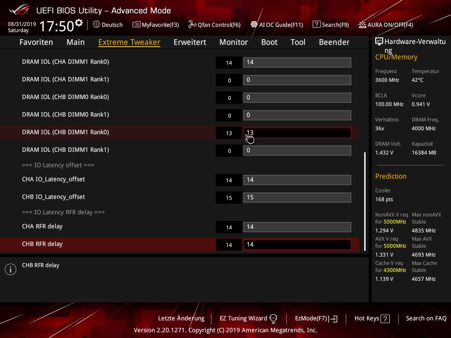Click current value 15 of CHB IO_Latency_offset
451x338 pixels.
229,198
